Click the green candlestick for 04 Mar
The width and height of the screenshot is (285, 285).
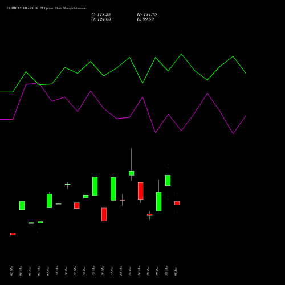point(22,205)
